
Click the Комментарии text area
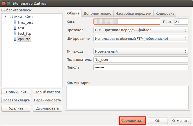(x=128, y=97)
